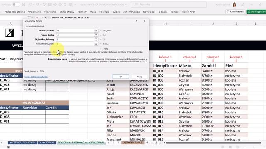The width and height of the screenshot is (266, 149).
Task: Click OK in the Argumenty funkcji dialog
Action: tap(121, 77)
